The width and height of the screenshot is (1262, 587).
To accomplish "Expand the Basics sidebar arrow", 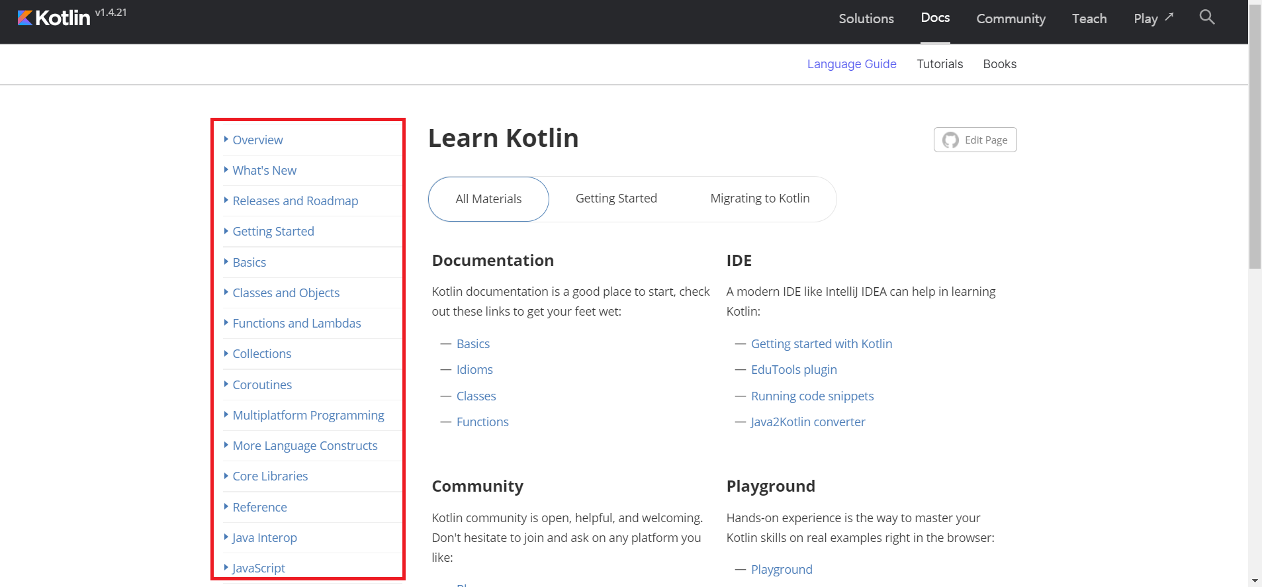I will [x=226, y=262].
